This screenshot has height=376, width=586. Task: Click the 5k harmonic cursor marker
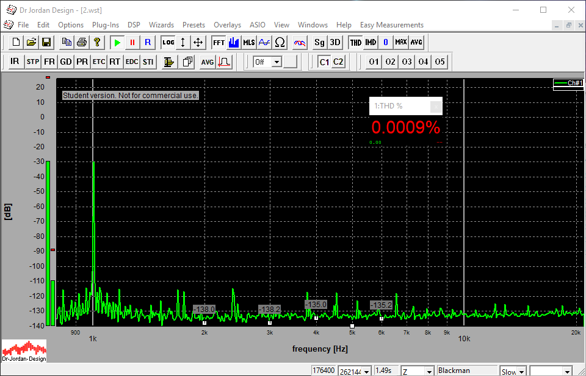tap(352, 326)
